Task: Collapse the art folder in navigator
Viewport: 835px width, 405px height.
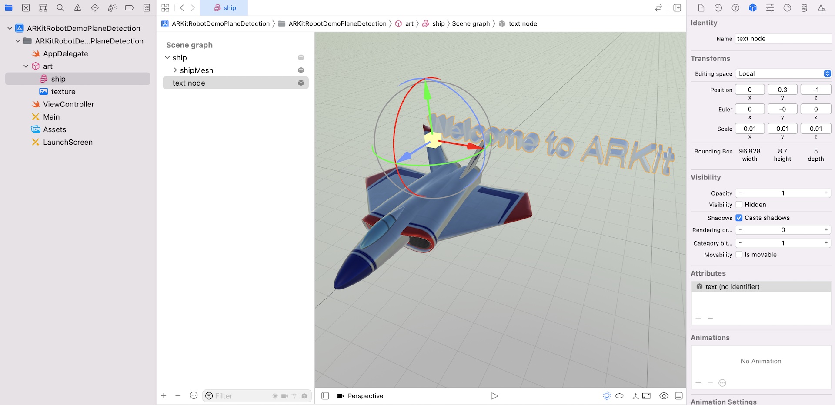Action: 26,66
